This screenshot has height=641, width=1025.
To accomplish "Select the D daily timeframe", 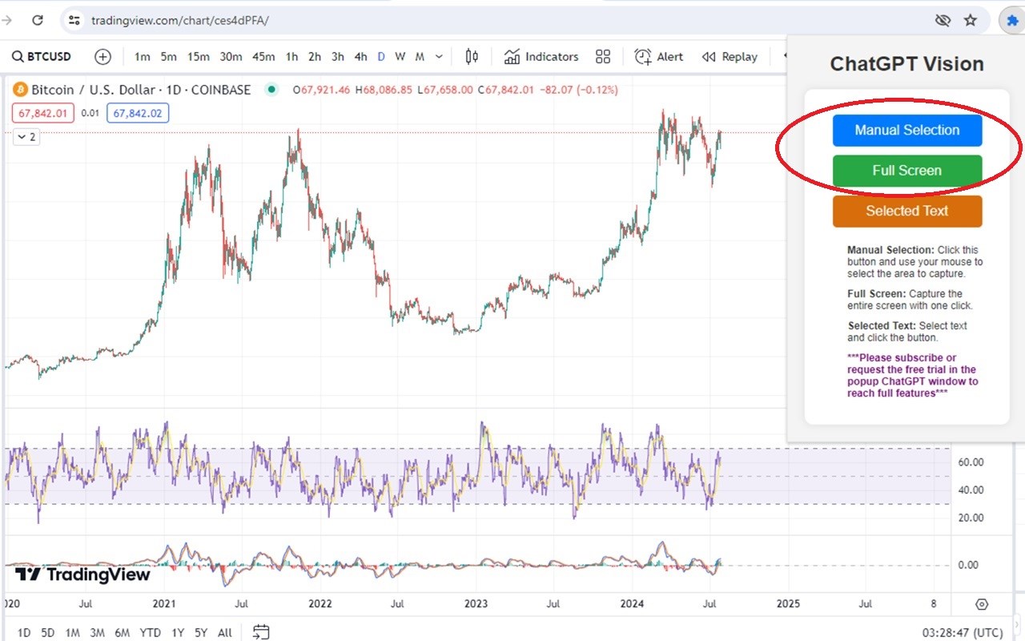I will 381,57.
